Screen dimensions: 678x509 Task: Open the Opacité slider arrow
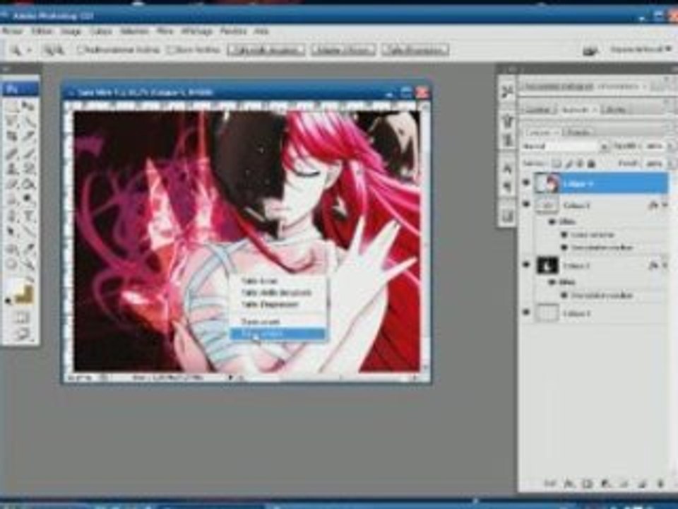671,147
